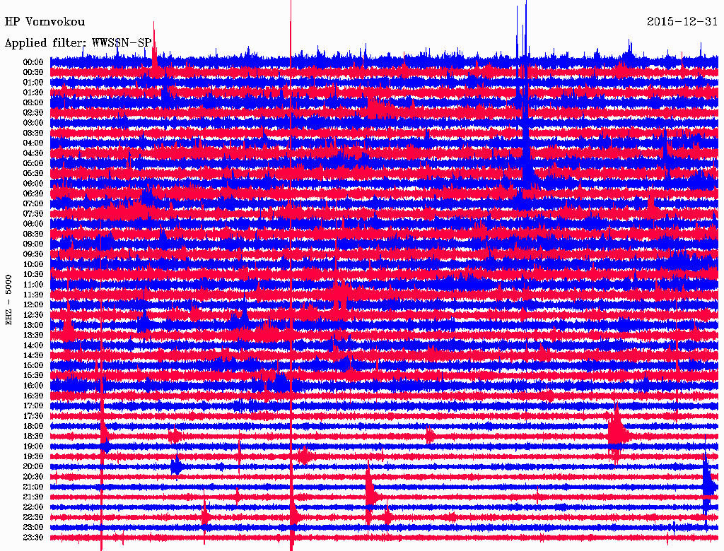
Task: Click the '21:30' time label
Action: tap(33, 497)
